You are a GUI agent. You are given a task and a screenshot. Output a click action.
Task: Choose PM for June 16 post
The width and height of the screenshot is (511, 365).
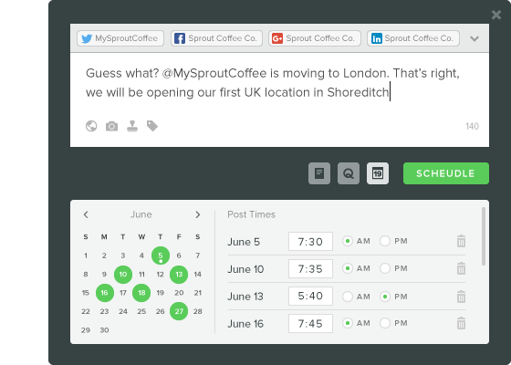pyautogui.click(x=385, y=323)
